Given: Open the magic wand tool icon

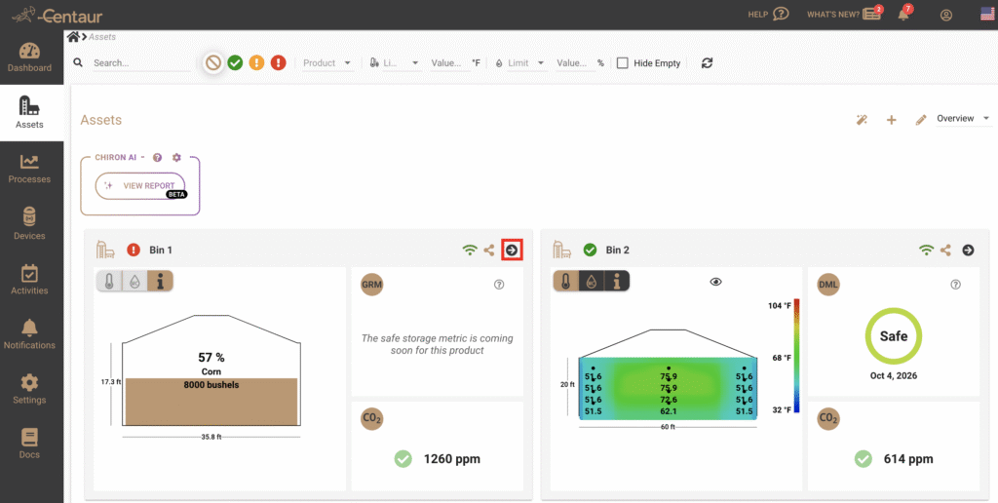Looking at the screenshot, I should tap(862, 120).
